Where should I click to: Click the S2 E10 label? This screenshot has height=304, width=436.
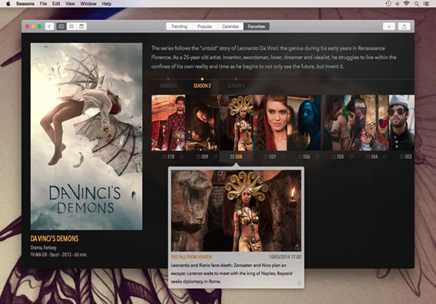pyautogui.click(x=168, y=157)
